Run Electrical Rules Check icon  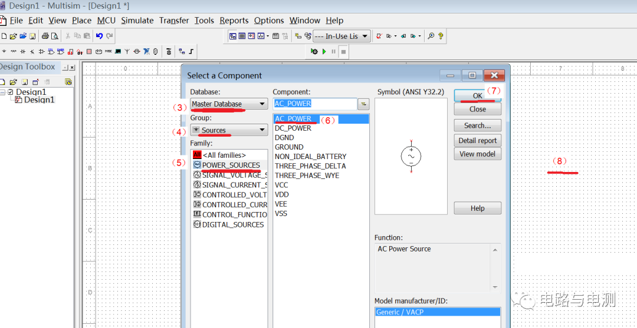coord(379,36)
